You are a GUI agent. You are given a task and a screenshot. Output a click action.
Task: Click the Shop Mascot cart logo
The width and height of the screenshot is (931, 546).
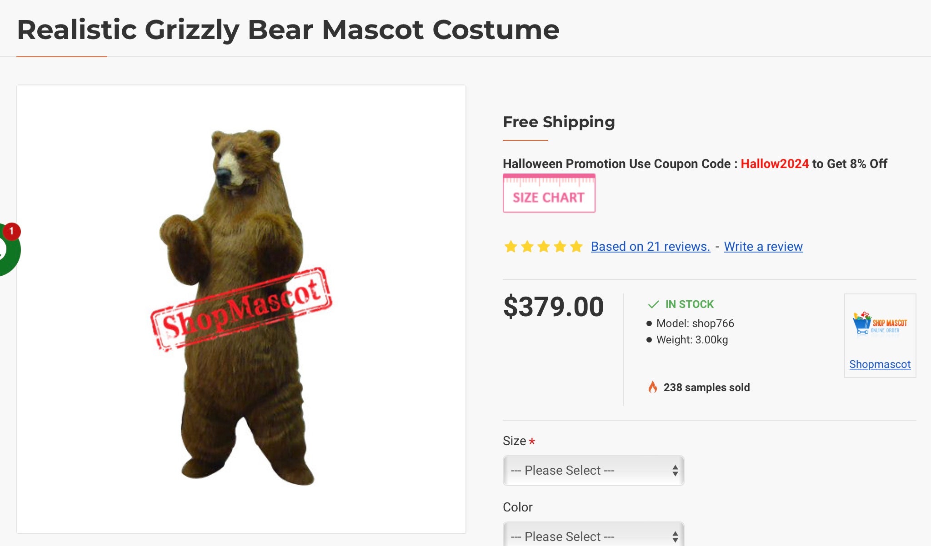[x=880, y=323]
